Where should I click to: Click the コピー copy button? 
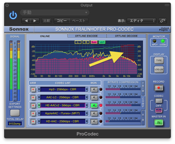click(62, 21)
